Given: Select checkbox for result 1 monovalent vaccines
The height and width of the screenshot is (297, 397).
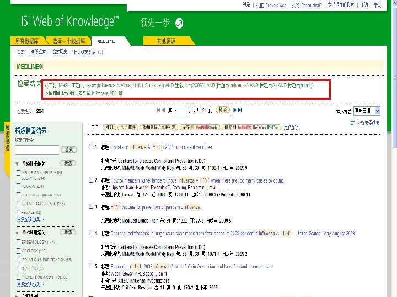Looking at the screenshot, I should coord(91,146).
